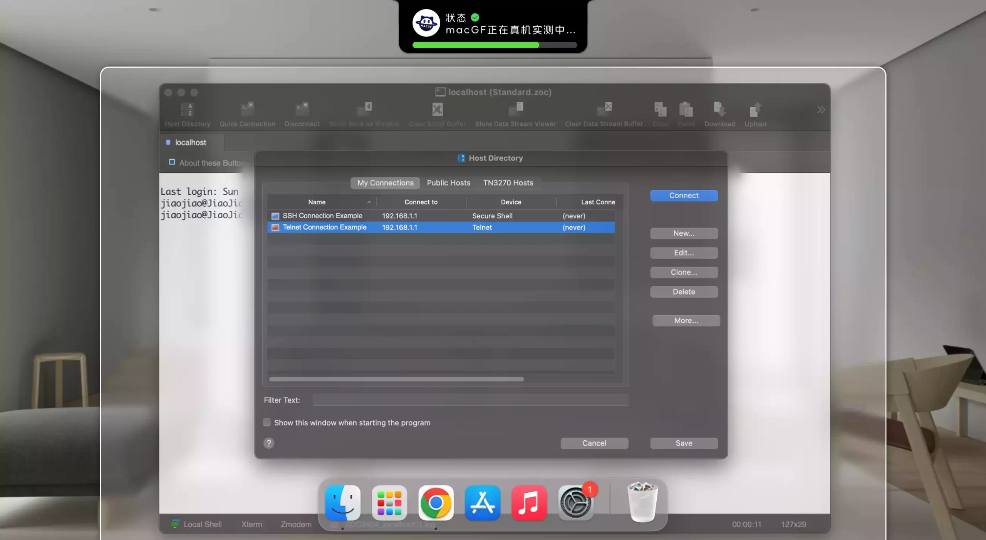Click the green status progress bar
The image size is (986, 540).
(x=476, y=45)
